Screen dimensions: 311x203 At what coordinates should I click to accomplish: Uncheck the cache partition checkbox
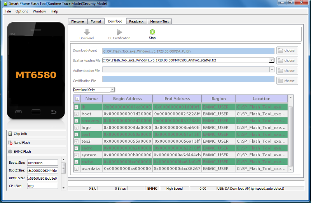coord(76,162)
